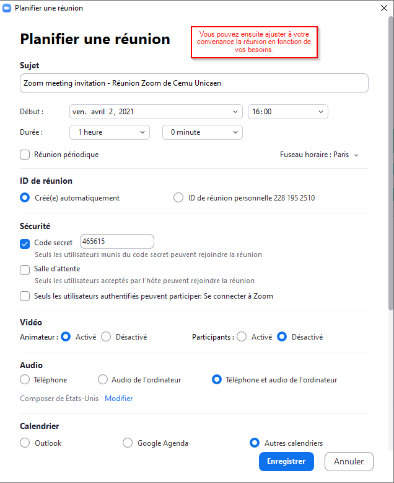Open the 1 heure duration dropdown
Screen dimensions: 394x483
(110, 132)
